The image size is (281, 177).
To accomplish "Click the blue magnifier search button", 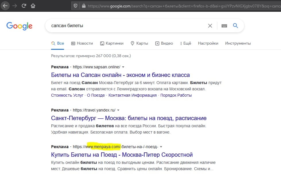I will 235,26.
